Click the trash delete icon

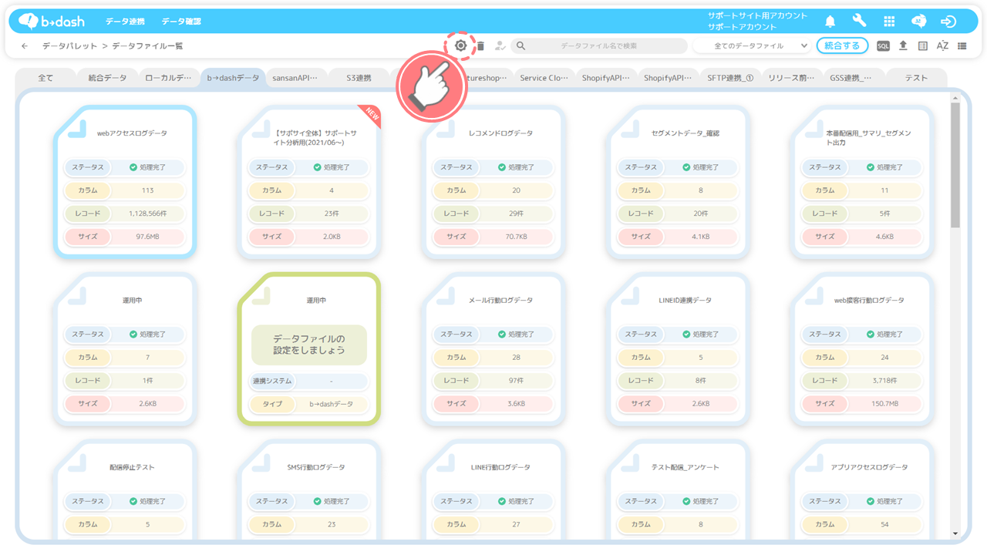pyautogui.click(x=480, y=46)
